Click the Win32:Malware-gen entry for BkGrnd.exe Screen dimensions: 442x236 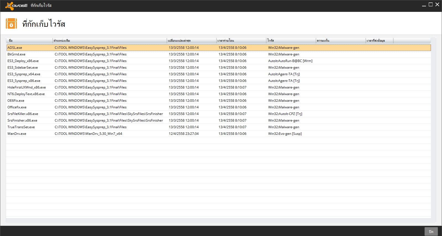(284, 54)
